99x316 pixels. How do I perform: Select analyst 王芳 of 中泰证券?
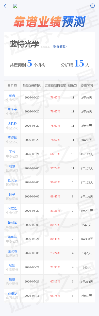[12, 152]
